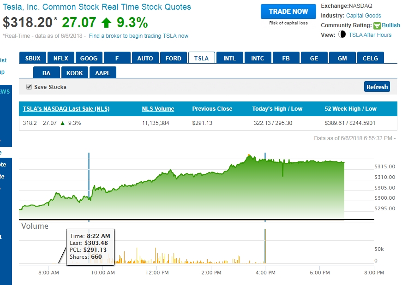Click the 322.13 / 295.30 high low value
402x285 pixels.
273,123
